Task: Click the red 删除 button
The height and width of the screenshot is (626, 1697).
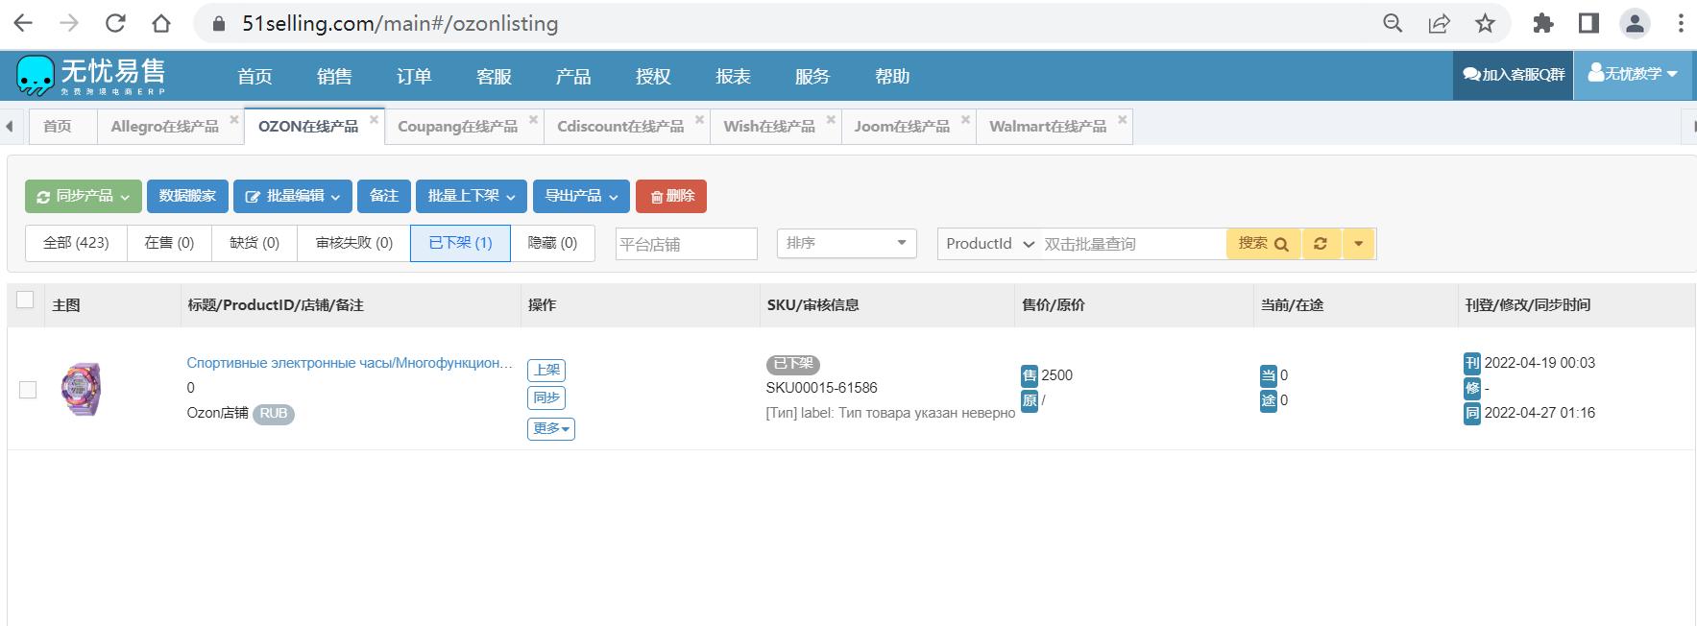Action: coord(671,196)
